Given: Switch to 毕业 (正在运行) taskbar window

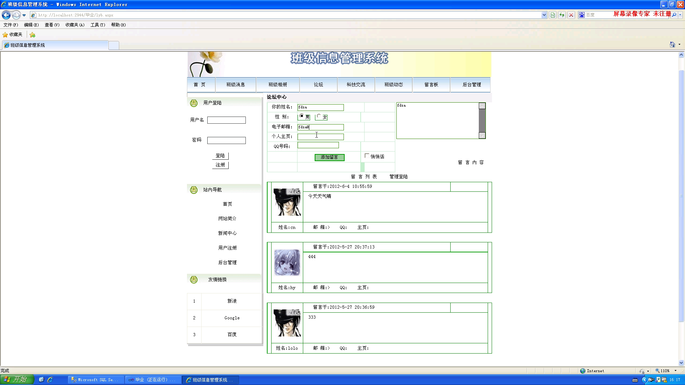Looking at the screenshot, I should [x=153, y=380].
